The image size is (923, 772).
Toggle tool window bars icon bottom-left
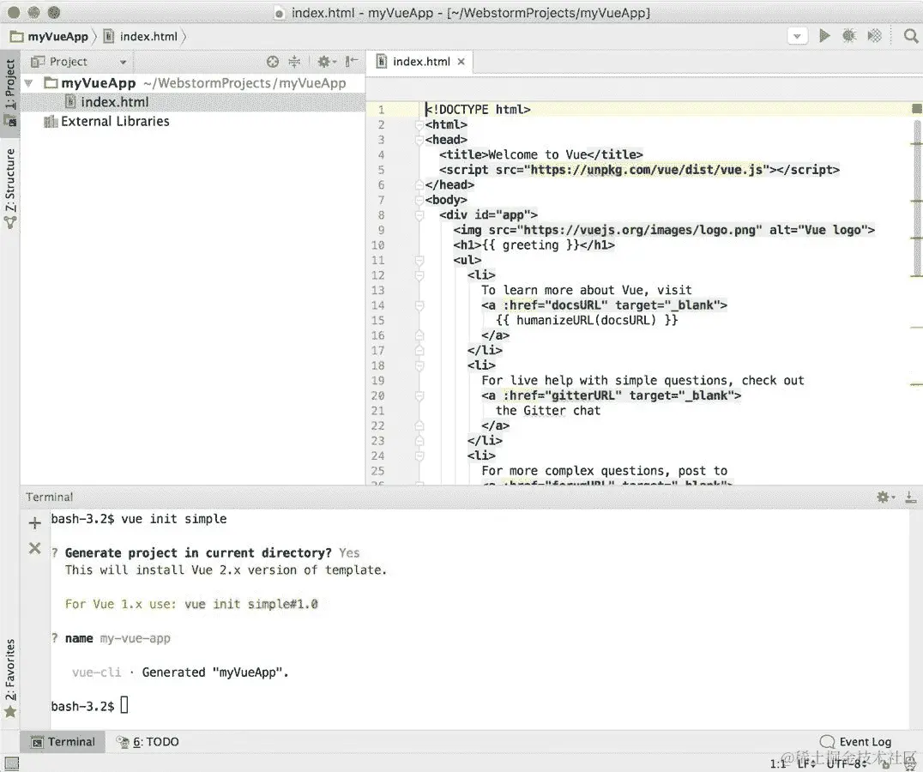(x=11, y=763)
